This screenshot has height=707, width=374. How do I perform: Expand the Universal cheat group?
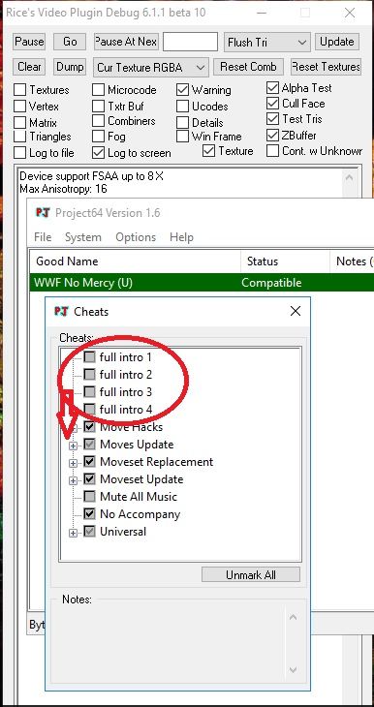click(x=73, y=533)
